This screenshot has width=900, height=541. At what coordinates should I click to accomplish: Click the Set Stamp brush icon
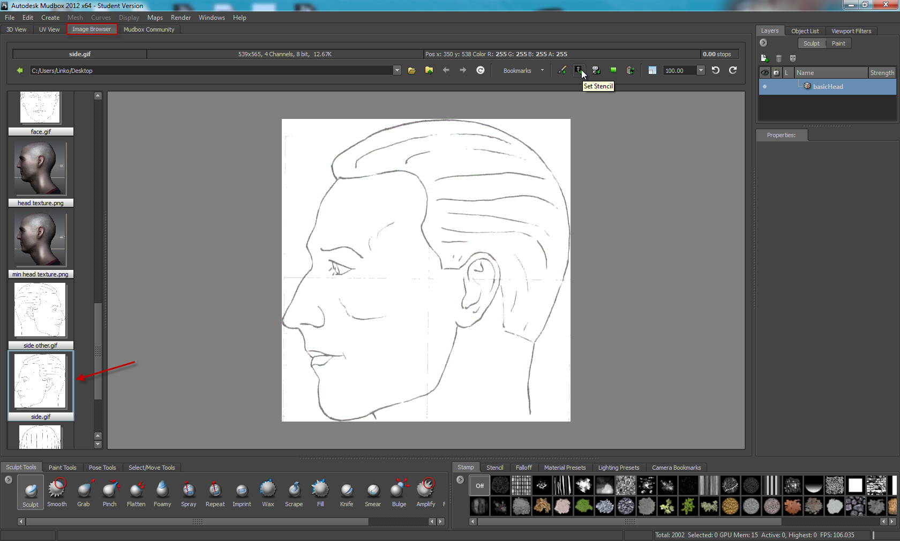point(562,70)
